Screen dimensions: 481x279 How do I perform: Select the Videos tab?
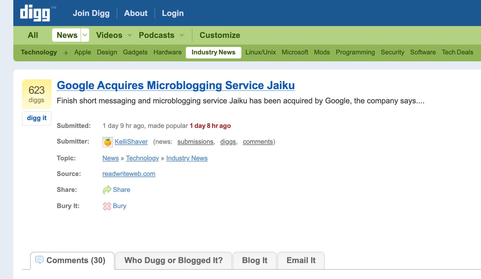click(109, 35)
